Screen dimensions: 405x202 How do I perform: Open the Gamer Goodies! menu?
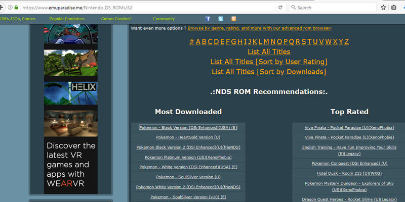[116, 19]
